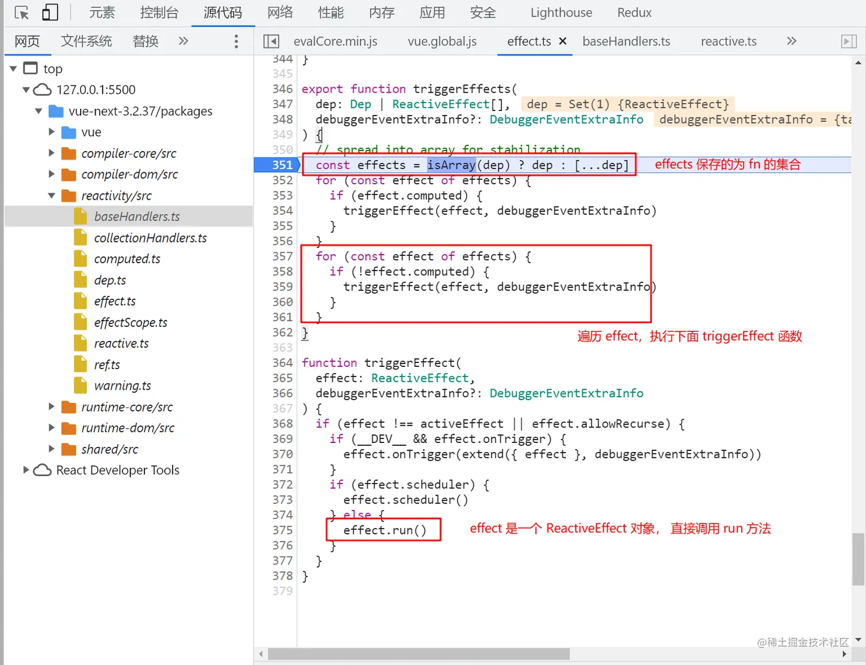Viewport: 866px width, 665px height.
Task: Open the 应用 (Application) panel tab
Action: tap(432, 13)
